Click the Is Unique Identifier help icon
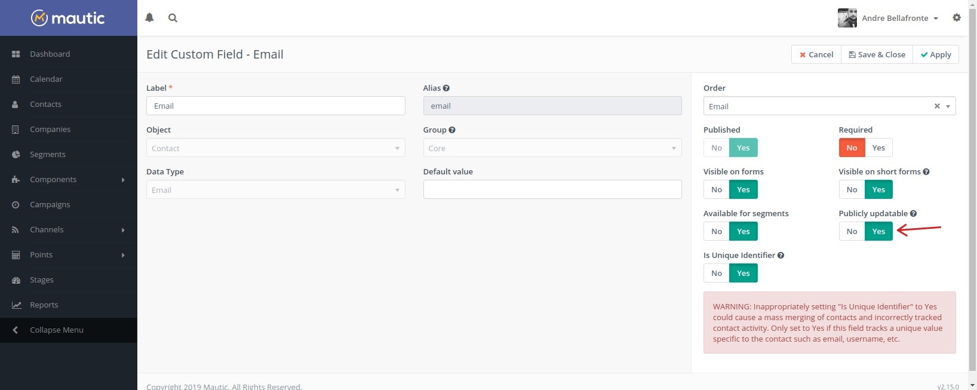 click(781, 256)
